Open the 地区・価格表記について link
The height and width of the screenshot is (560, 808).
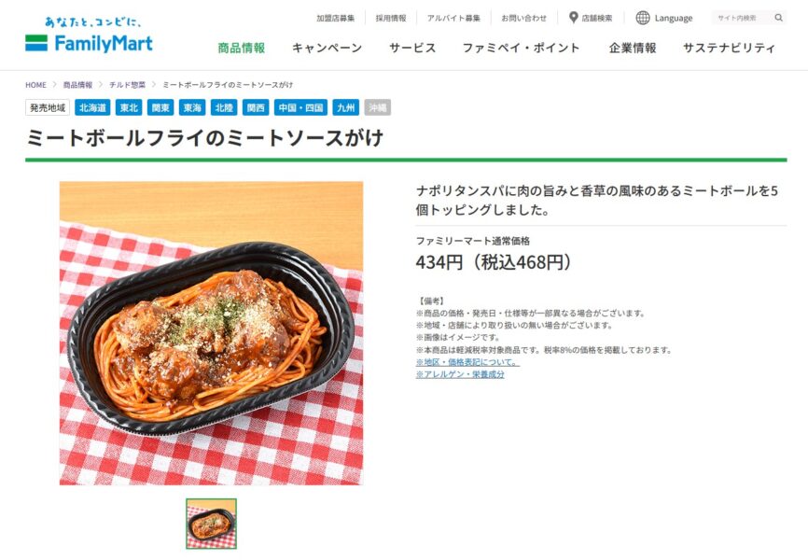[x=467, y=362]
